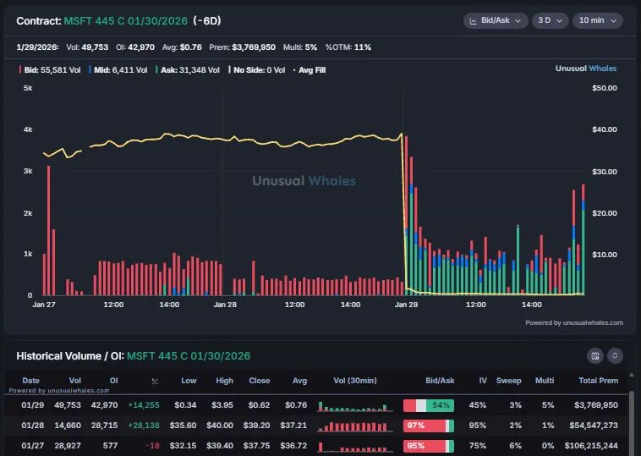Click the 01/28 Vol 30min sparkline

(355, 426)
